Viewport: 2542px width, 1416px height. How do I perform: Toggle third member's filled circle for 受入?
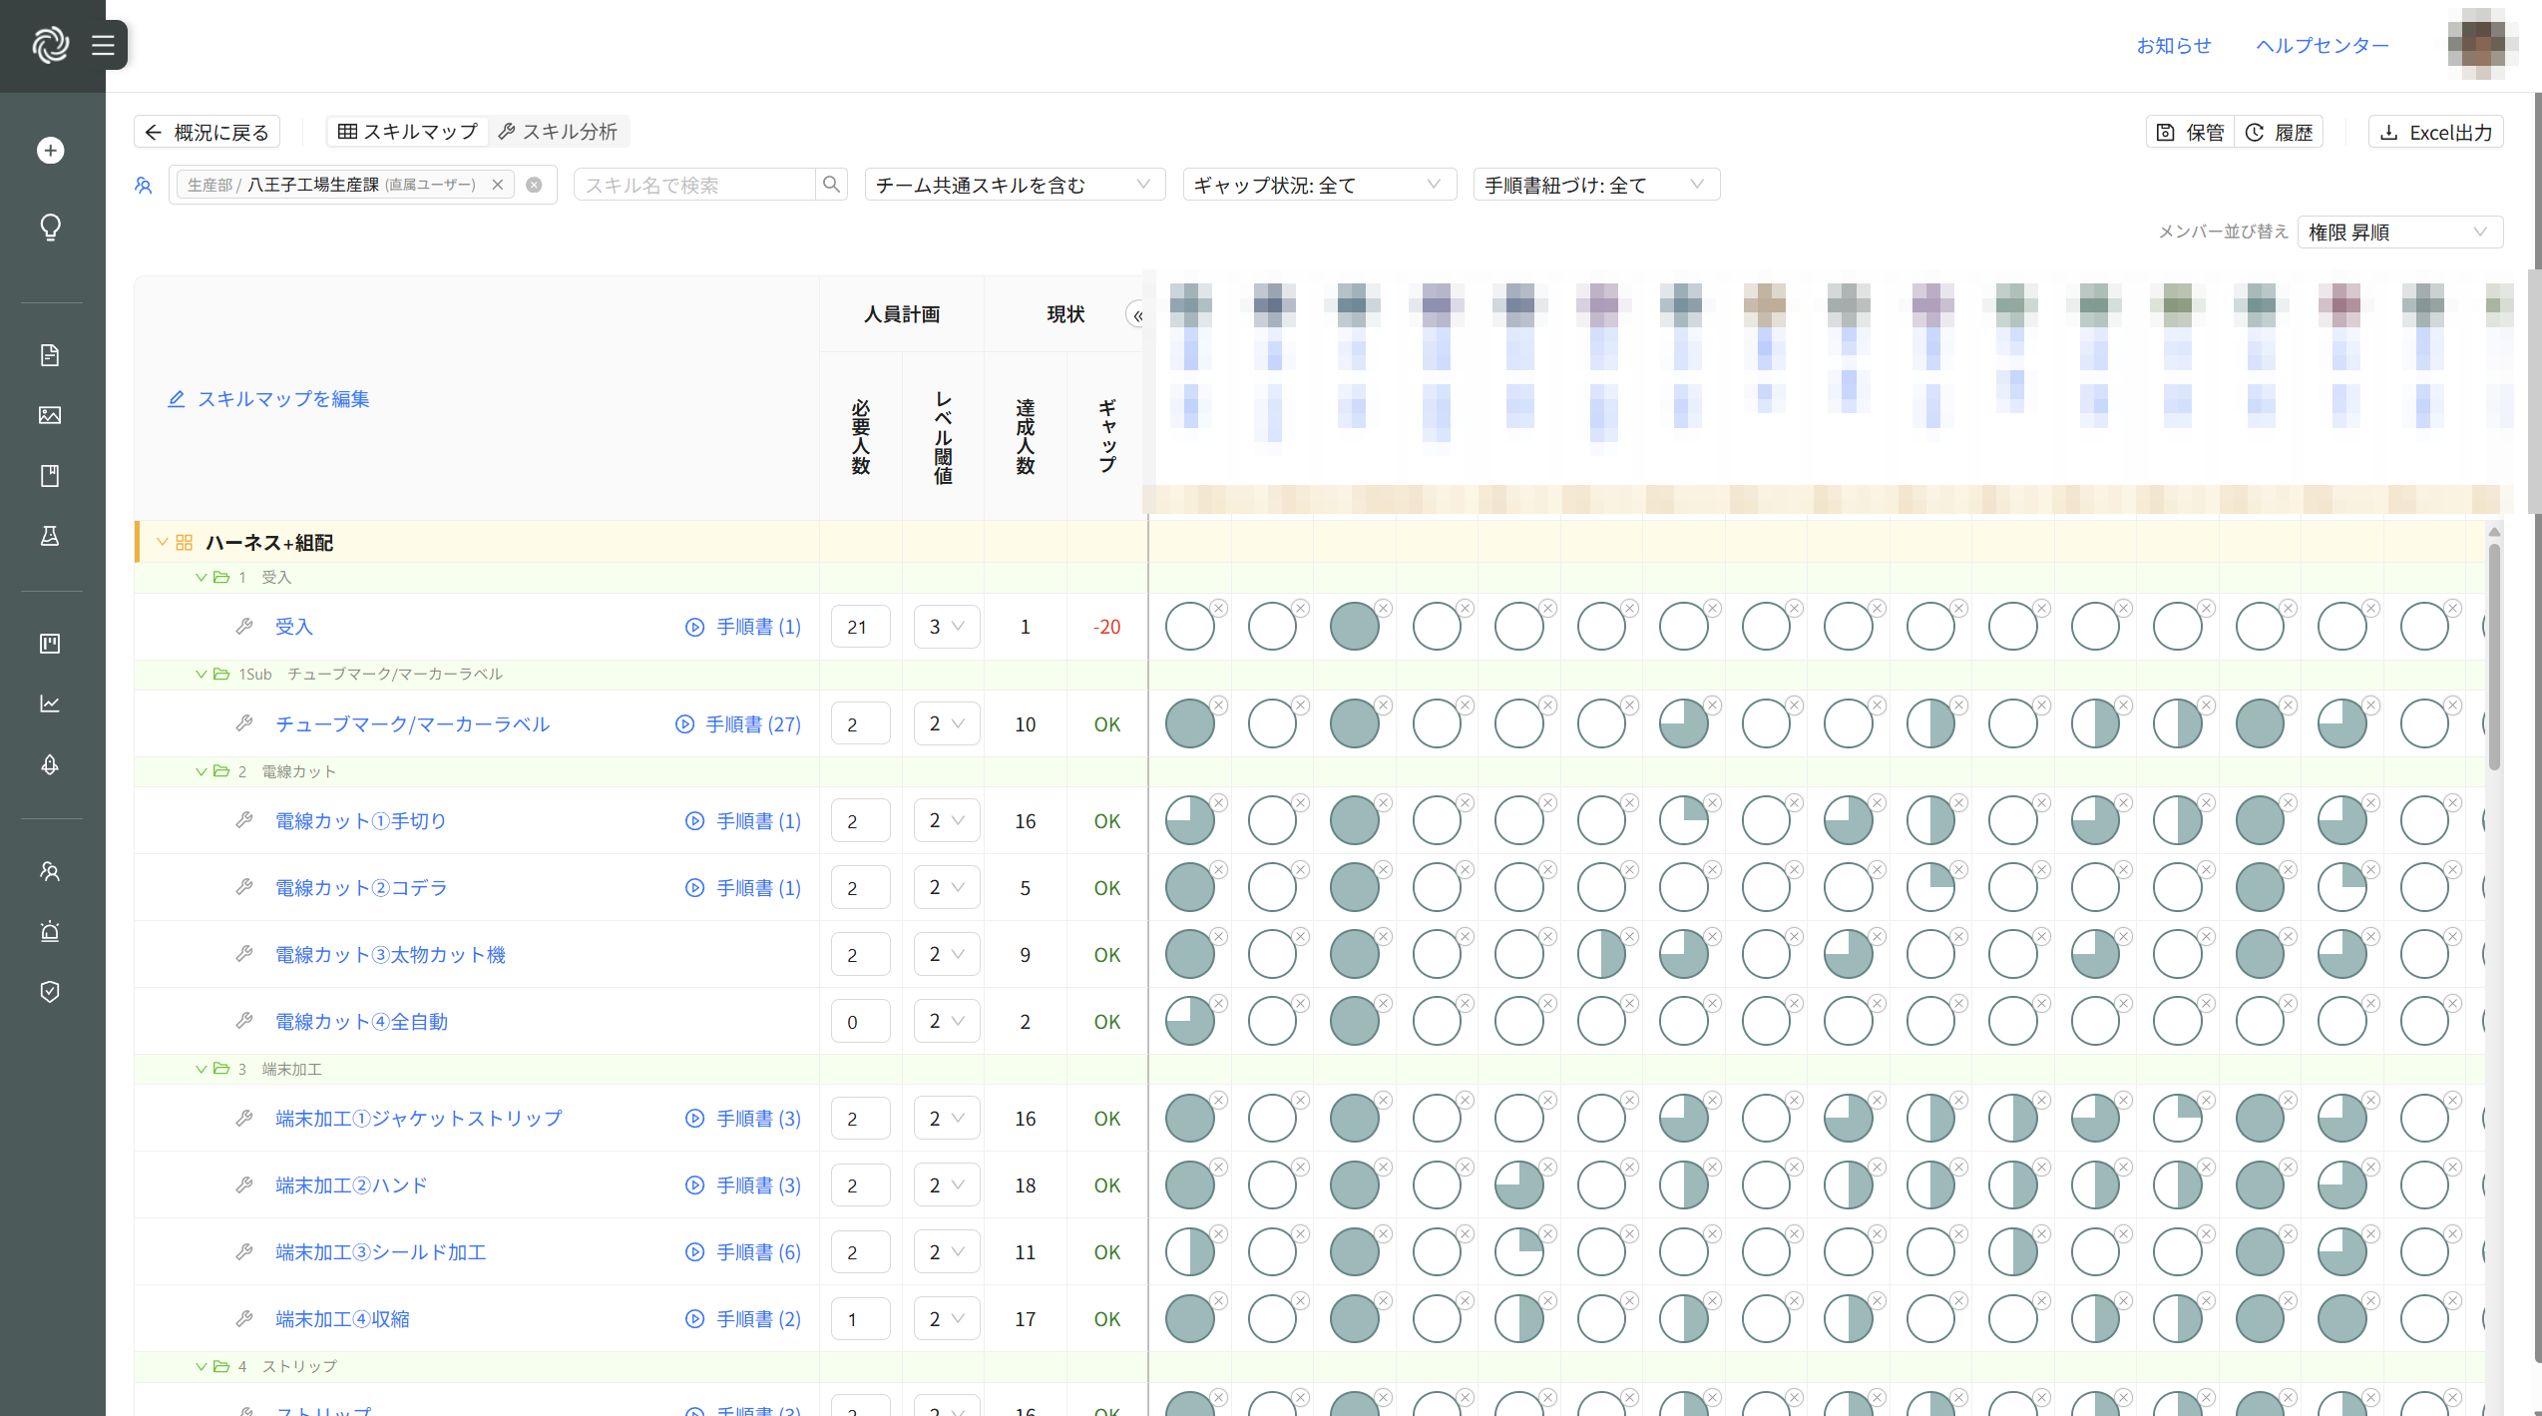pyautogui.click(x=1355, y=627)
